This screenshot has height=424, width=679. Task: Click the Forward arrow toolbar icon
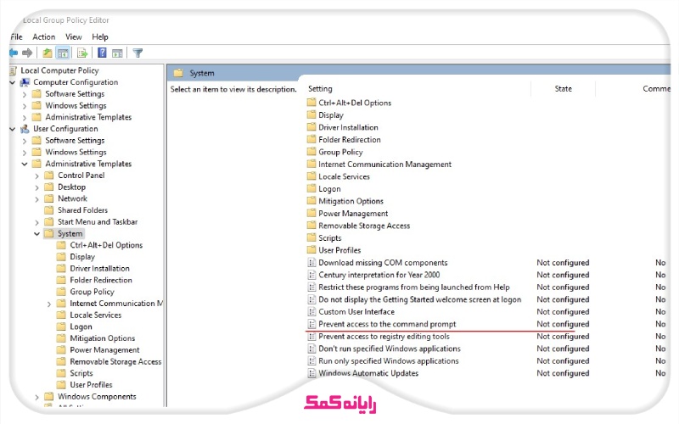(x=27, y=53)
